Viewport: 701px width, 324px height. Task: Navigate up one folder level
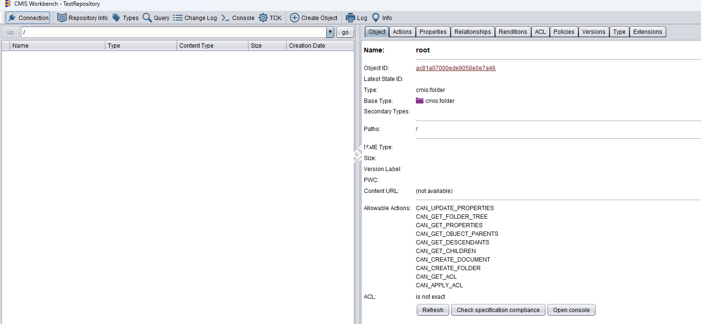click(x=10, y=32)
